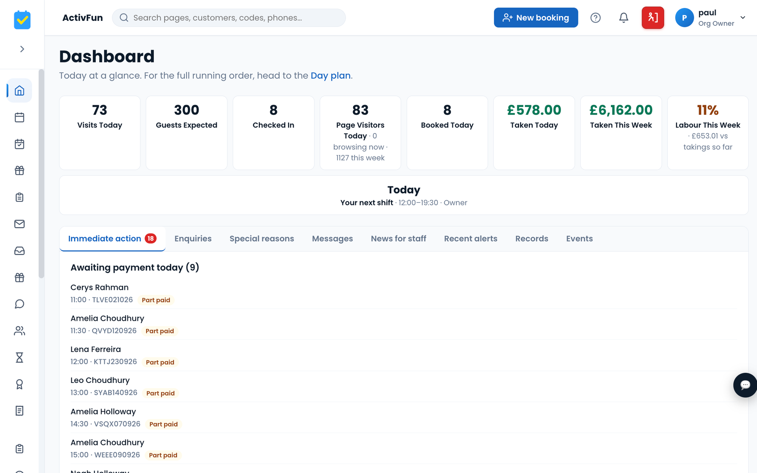Image resolution: width=757 pixels, height=473 pixels.
Task: Click the lower gift box sidebar icon
Action: click(19, 277)
